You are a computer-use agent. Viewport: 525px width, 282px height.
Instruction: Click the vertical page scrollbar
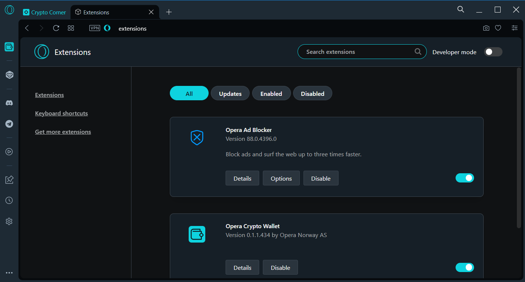(519, 147)
